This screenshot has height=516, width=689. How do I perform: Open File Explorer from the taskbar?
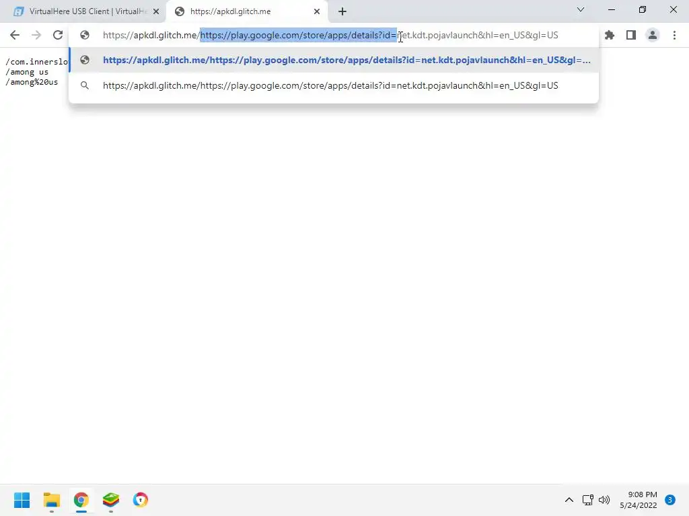click(51, 500)
